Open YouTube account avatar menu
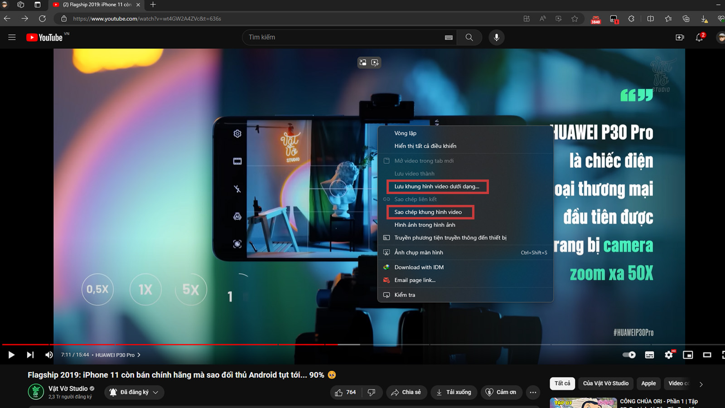This screenshot has width=725, height=408. click(x=720, y=38)
